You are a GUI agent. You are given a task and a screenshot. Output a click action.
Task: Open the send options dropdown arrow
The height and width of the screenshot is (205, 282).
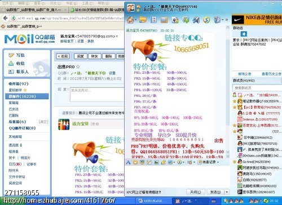tap(227, 192)
